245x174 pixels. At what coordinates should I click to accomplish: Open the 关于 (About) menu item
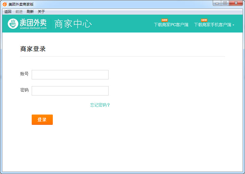pos(41,11)
